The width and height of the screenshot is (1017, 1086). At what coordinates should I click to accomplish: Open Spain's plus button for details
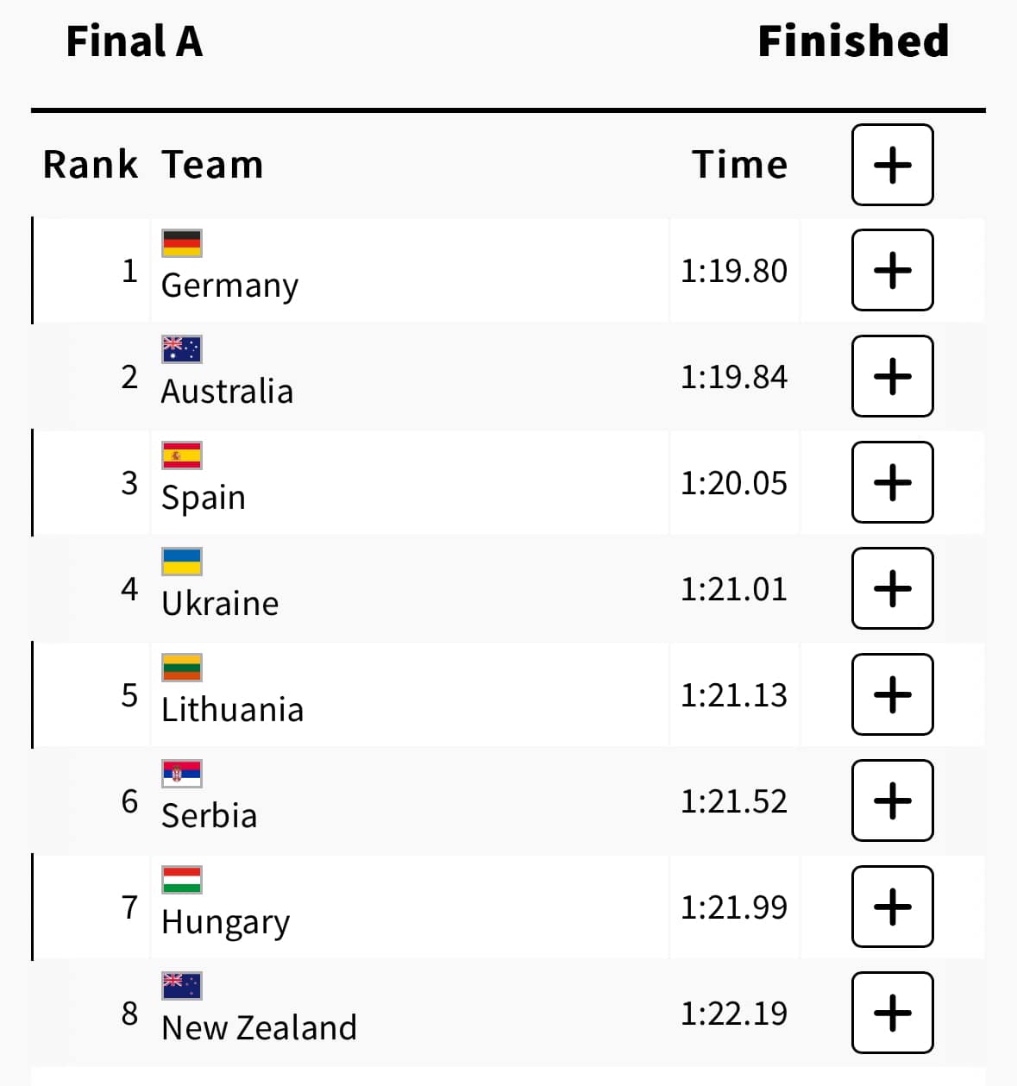point(892,482)
